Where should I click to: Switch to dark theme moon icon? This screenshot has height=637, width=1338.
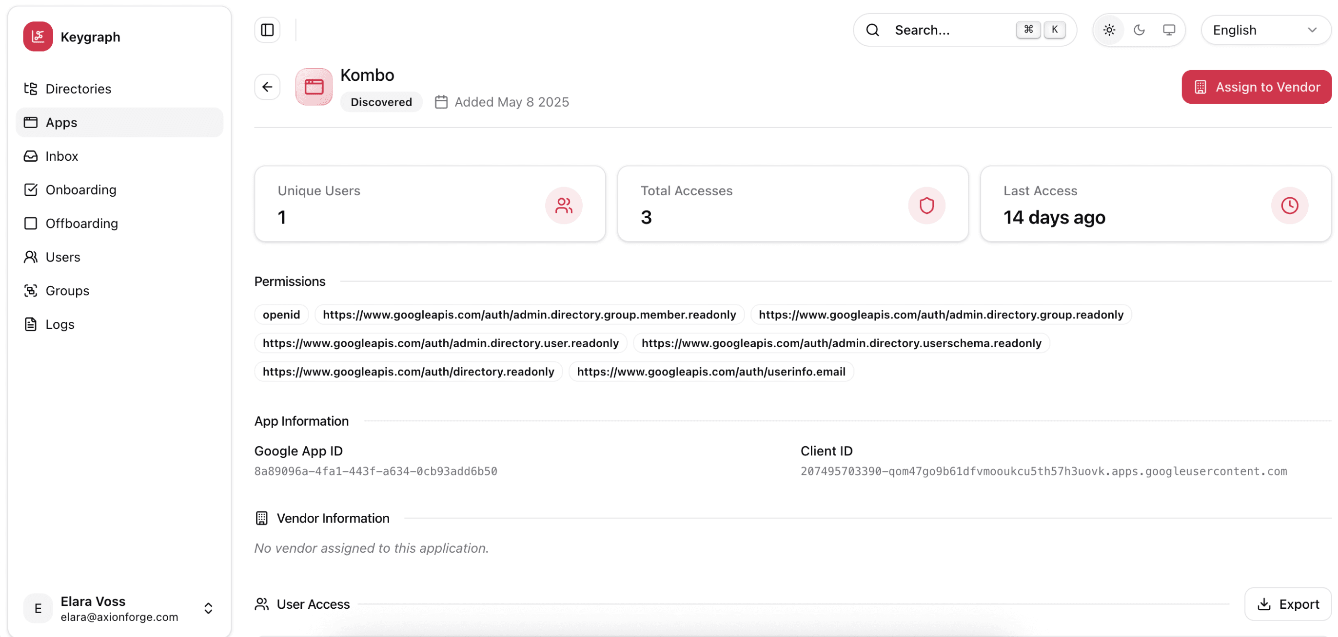pyautogui.click(x=1139, y=30)
